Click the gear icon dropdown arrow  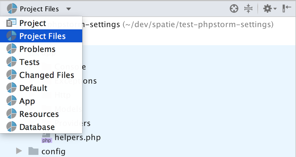275,9
